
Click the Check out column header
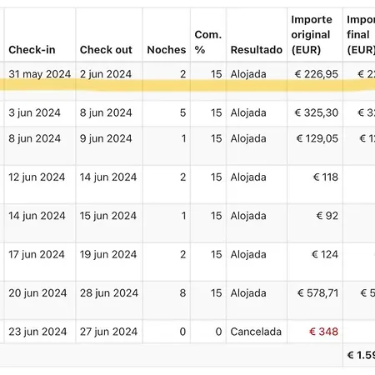pos(106,50)
